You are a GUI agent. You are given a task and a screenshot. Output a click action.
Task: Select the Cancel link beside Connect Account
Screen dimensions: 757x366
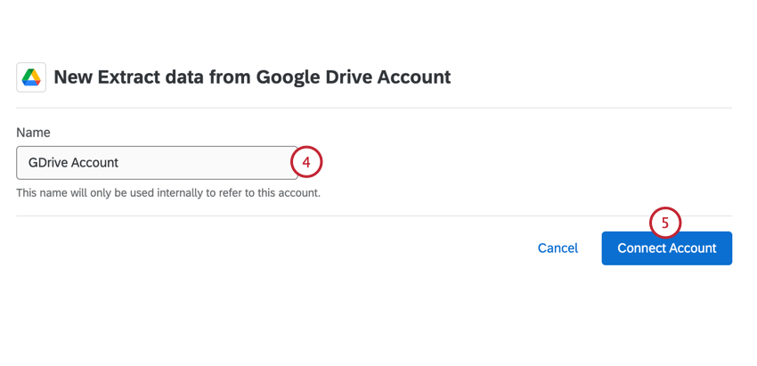coord(558,248)
